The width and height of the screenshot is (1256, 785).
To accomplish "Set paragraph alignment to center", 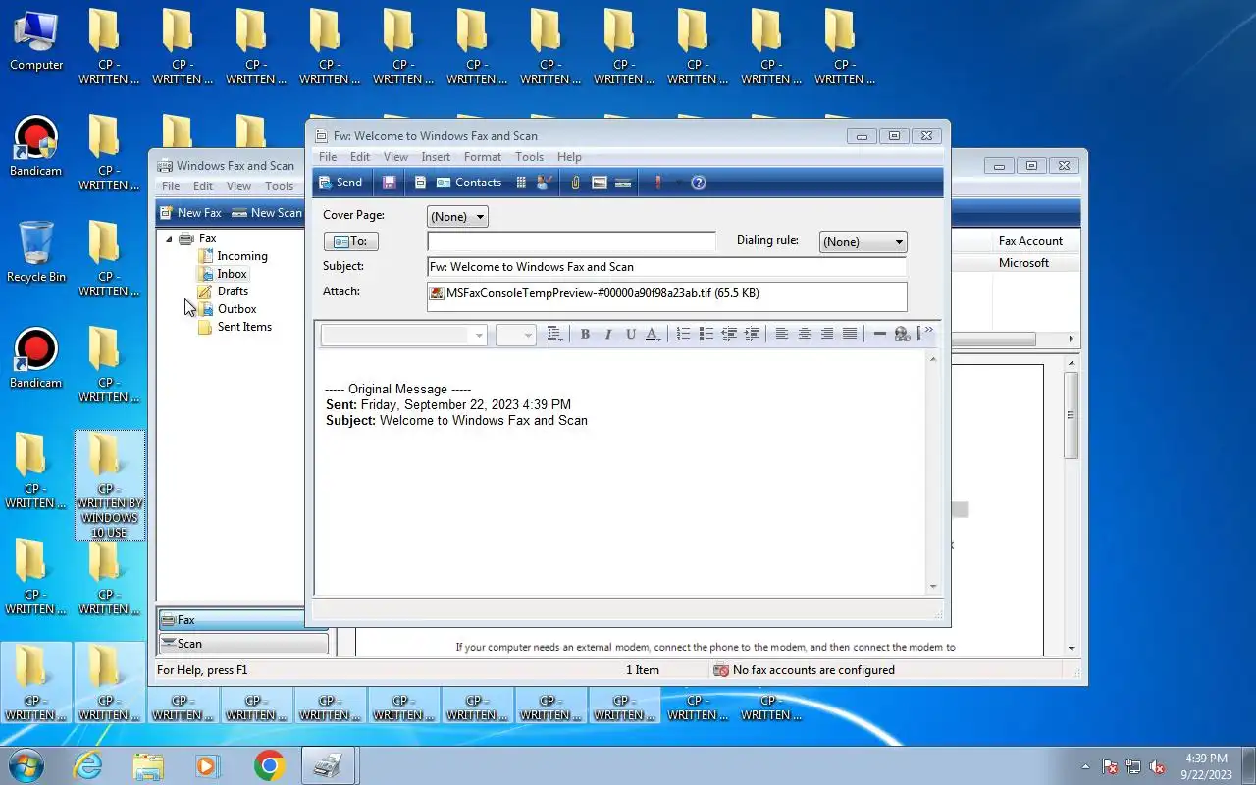I will click(805, 335).
